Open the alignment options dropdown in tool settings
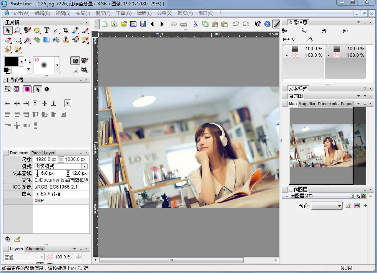 pyautogui.click(x=68, y=104)
